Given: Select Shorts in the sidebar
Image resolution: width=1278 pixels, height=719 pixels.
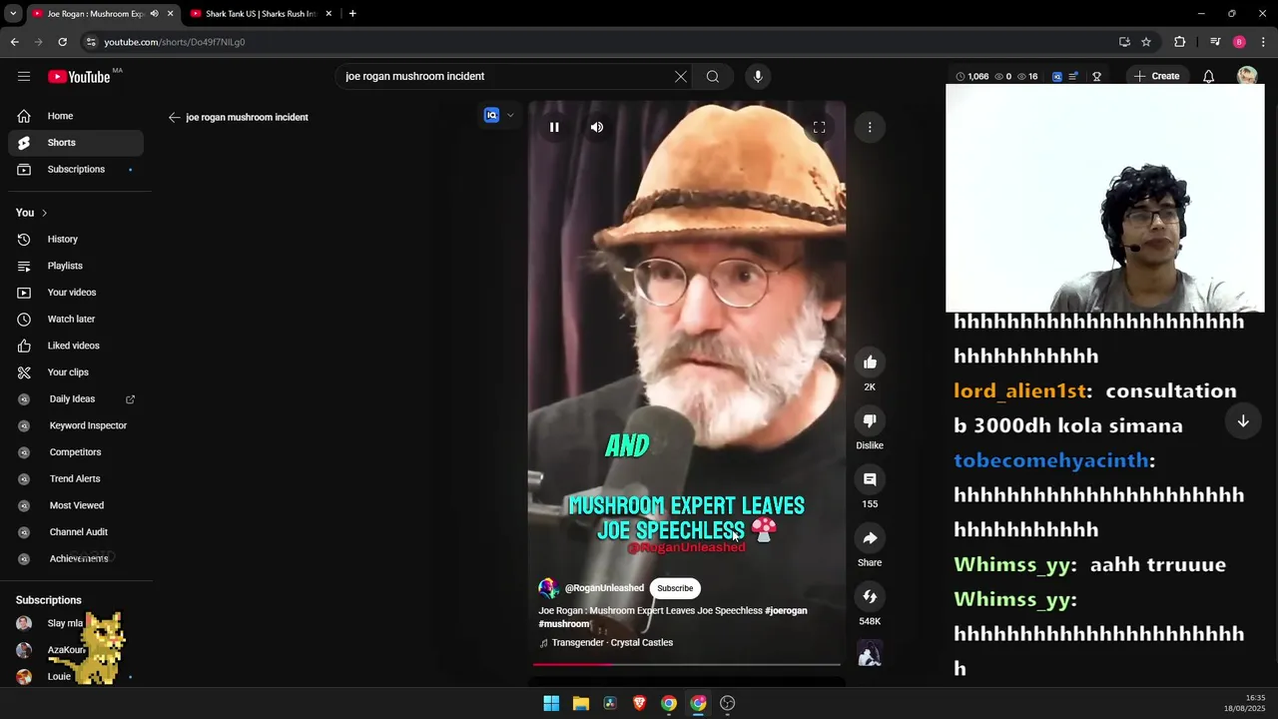Looking at the screenshot, I should [x=76, y=143].
